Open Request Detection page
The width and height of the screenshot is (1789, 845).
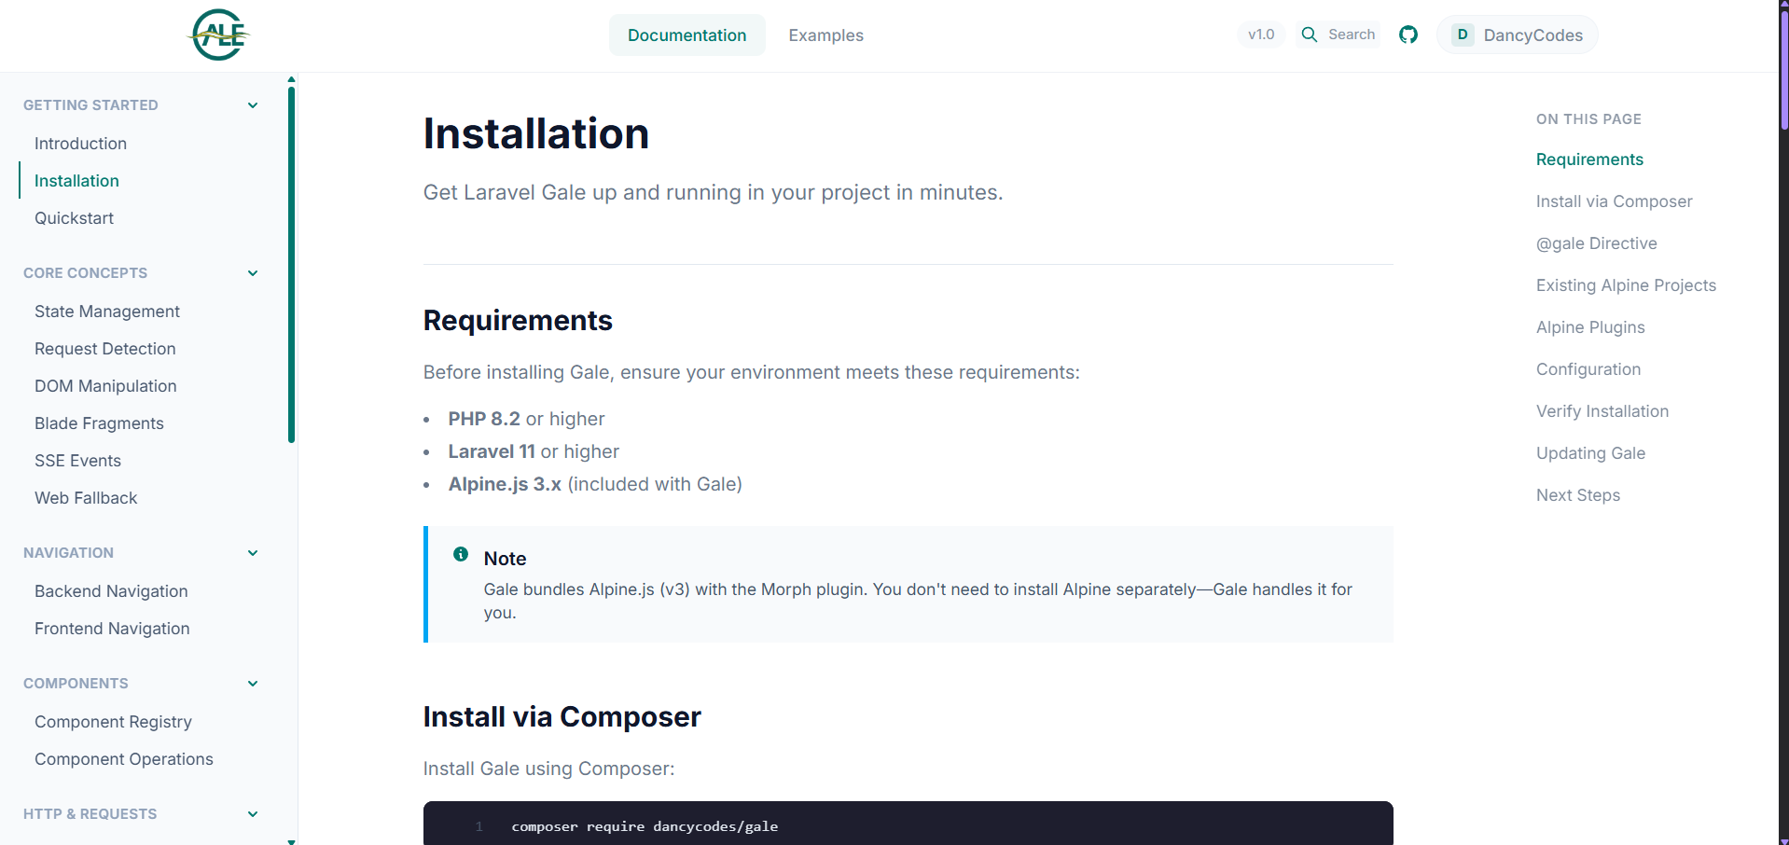pos(105,349)
